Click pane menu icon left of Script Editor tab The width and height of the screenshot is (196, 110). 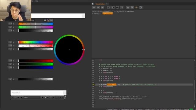(x=93, y=4)
